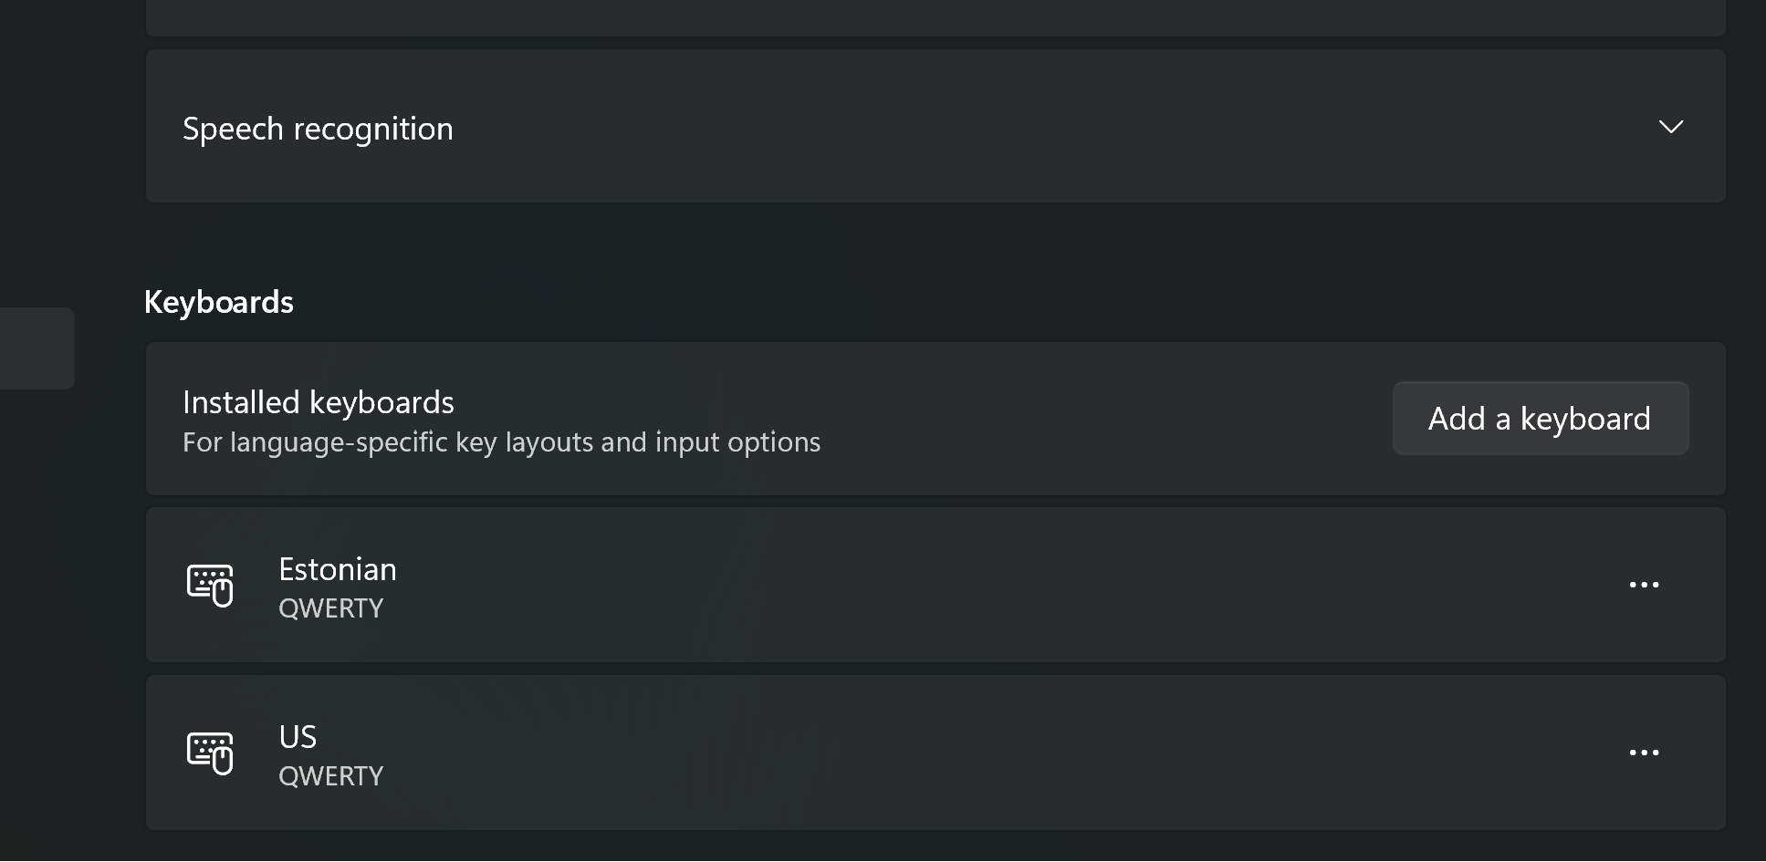This screenshot has width=1766, height=862.
Task: Click the Add a keyboard button
Action: pyautogui.click(x=1541, y=419)
